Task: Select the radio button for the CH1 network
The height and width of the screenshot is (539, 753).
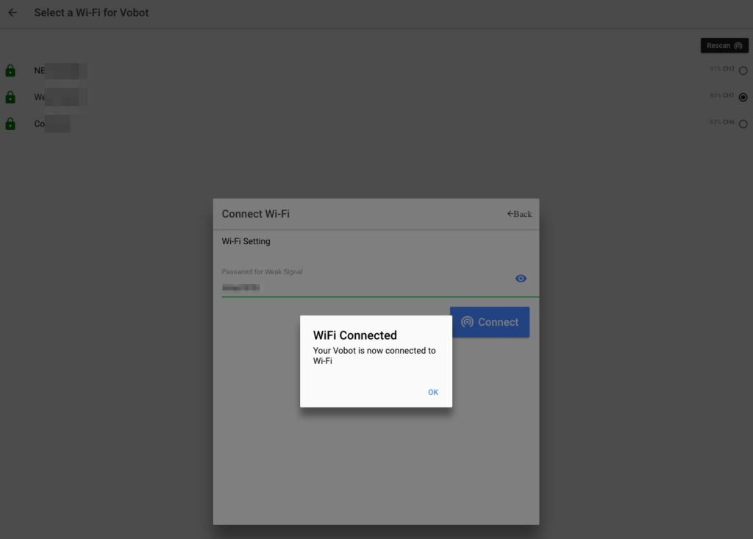Action: pos(743,97)
